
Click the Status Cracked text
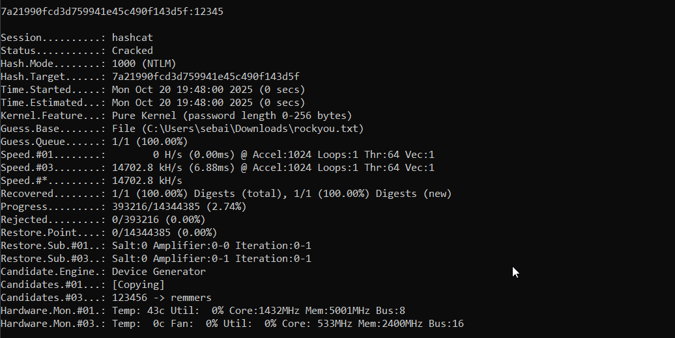pos(132,51)
